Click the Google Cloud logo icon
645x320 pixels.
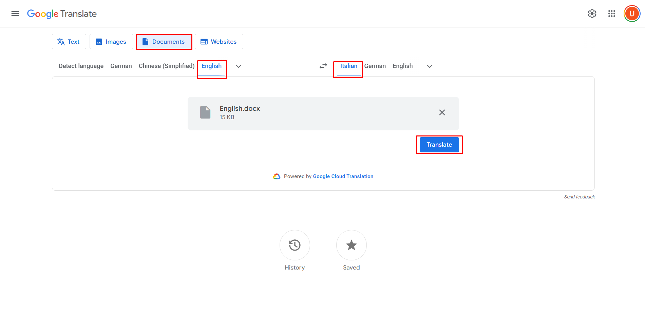(x=277, y=176)
